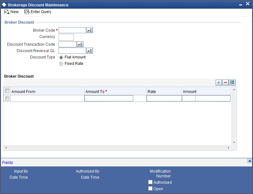Click the Amount To cell input
Image resolution: width=253 pixels, height=194 pixels.
pyautogui.click(x=109, y=98)
